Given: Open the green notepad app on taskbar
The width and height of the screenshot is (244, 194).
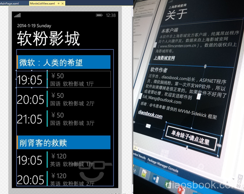Looking at the screenshot, I should click(x=144, y=174).
